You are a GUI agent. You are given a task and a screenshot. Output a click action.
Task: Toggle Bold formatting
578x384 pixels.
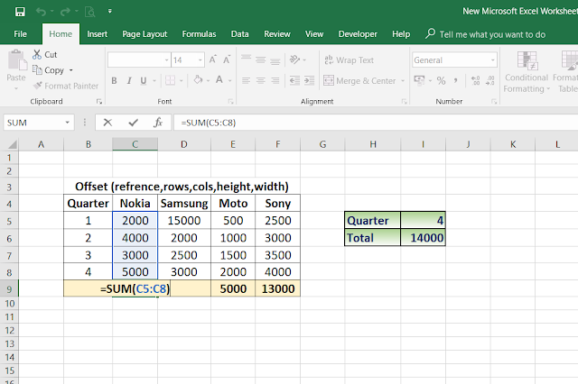point(115,80)
